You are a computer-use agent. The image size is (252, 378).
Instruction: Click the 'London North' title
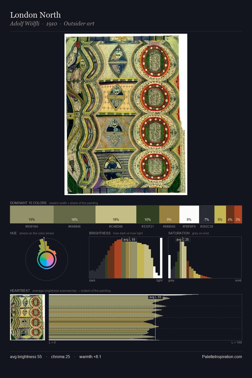coord(35,15)
